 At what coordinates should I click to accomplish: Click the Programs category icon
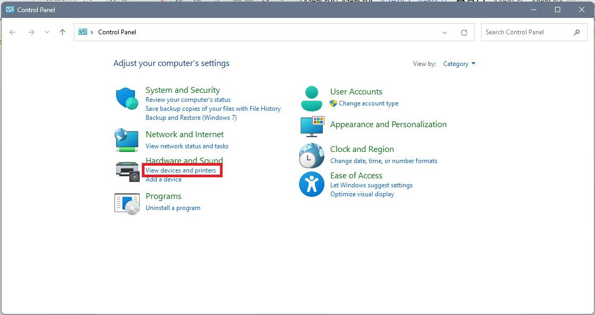127,203
